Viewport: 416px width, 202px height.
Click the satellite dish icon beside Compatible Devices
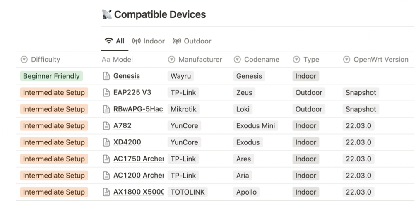click(x=107, y=14)
